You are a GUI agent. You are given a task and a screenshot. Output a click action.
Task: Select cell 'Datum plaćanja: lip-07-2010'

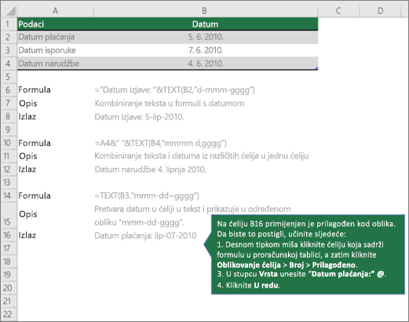click(145, 236)
